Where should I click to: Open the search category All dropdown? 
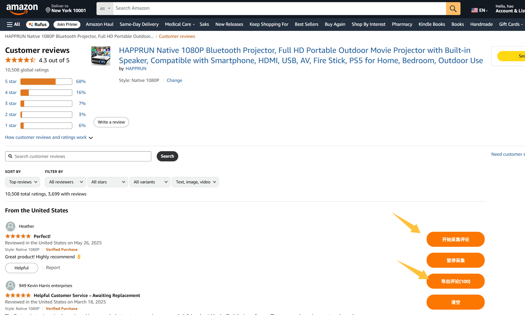tap(105, 9)
